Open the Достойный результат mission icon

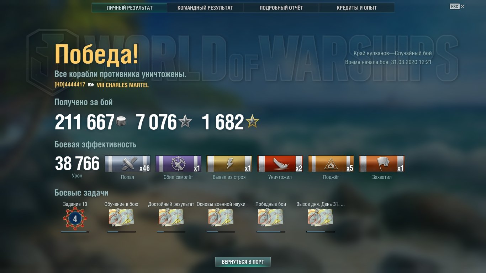pos(171,218)
